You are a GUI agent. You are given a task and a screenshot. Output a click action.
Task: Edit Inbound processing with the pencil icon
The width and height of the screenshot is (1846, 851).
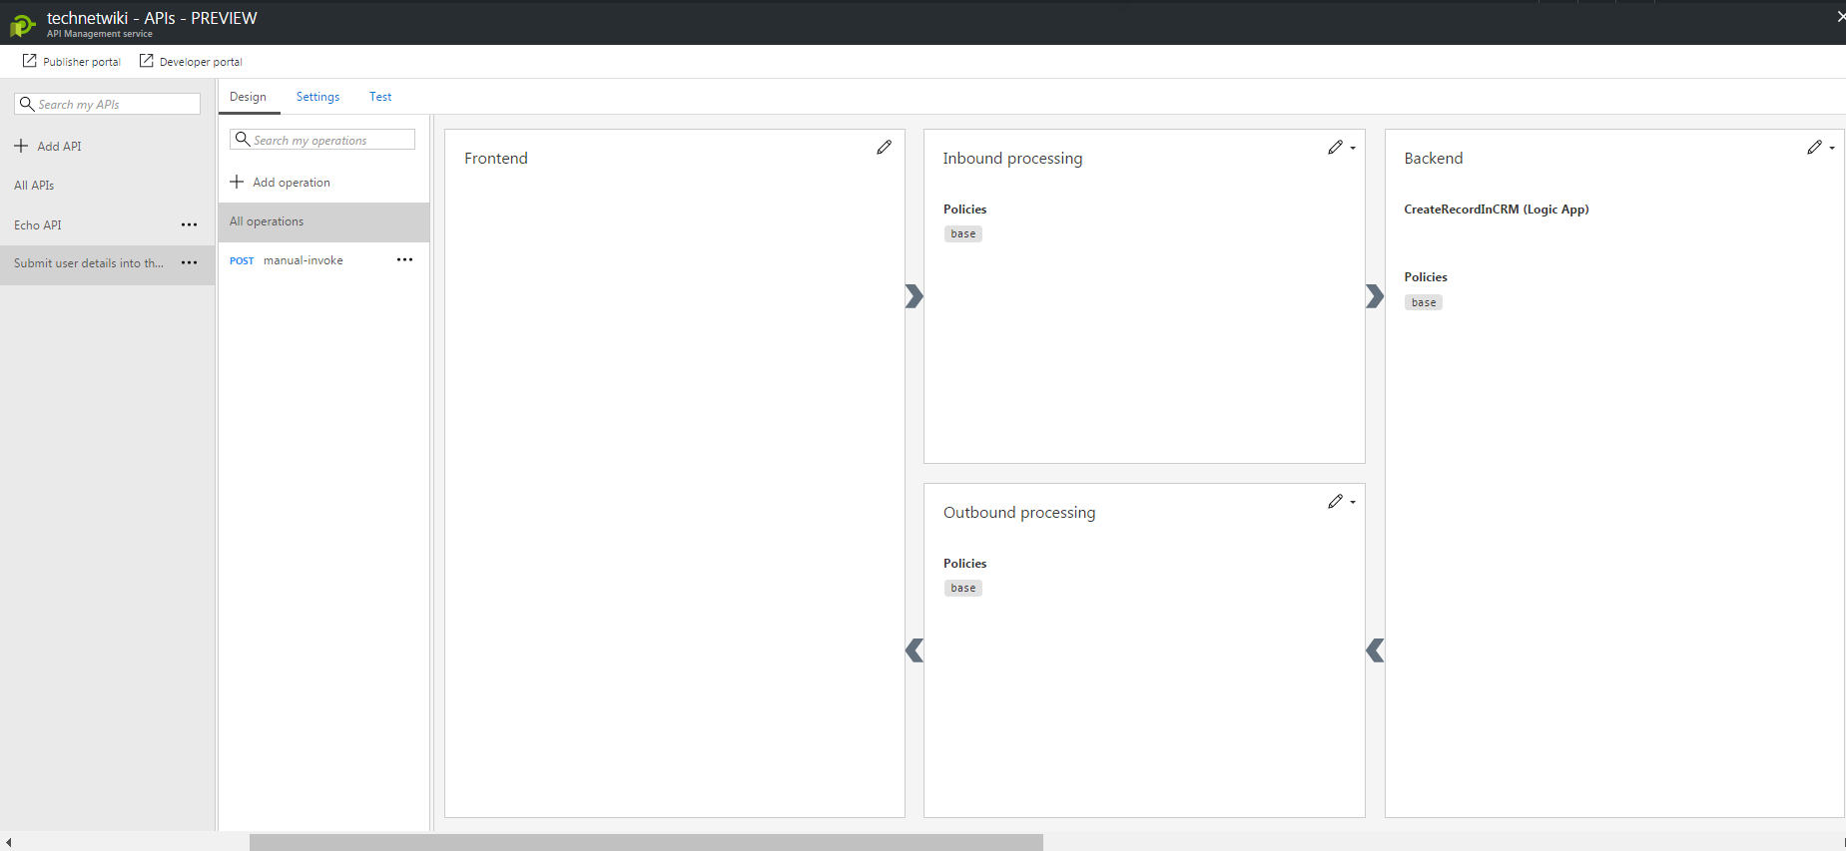pyautogui.click(x=1335, y=148)
